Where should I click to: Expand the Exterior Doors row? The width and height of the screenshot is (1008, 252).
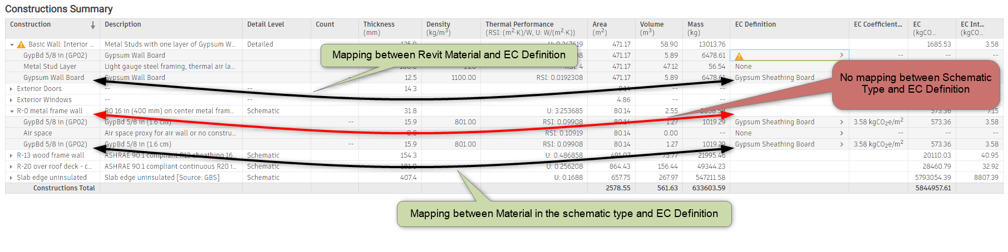pyautogui.click(x=12, y=89)
